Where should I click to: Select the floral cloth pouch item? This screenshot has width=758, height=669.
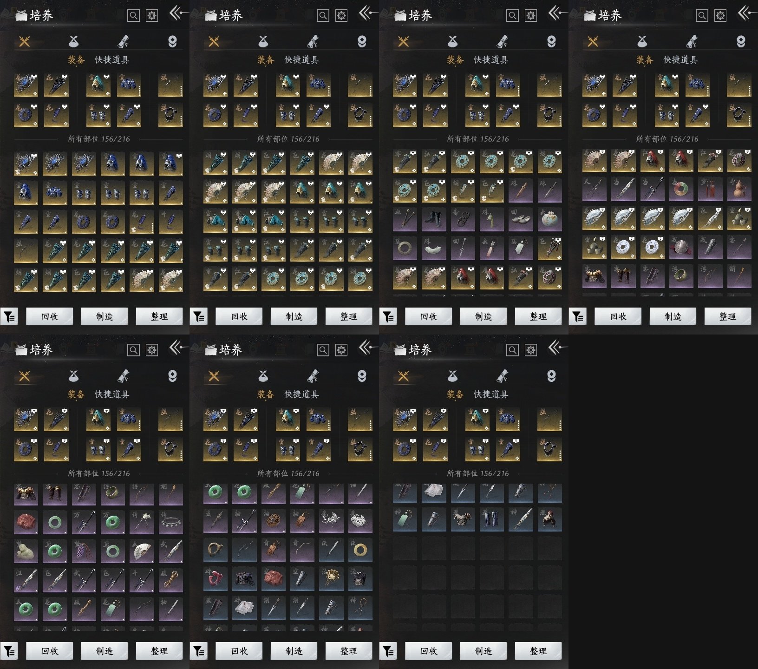click(x=549, y=220)
